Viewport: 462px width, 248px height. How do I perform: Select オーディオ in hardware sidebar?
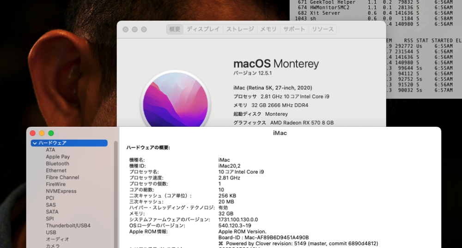(x=57, y=239)
